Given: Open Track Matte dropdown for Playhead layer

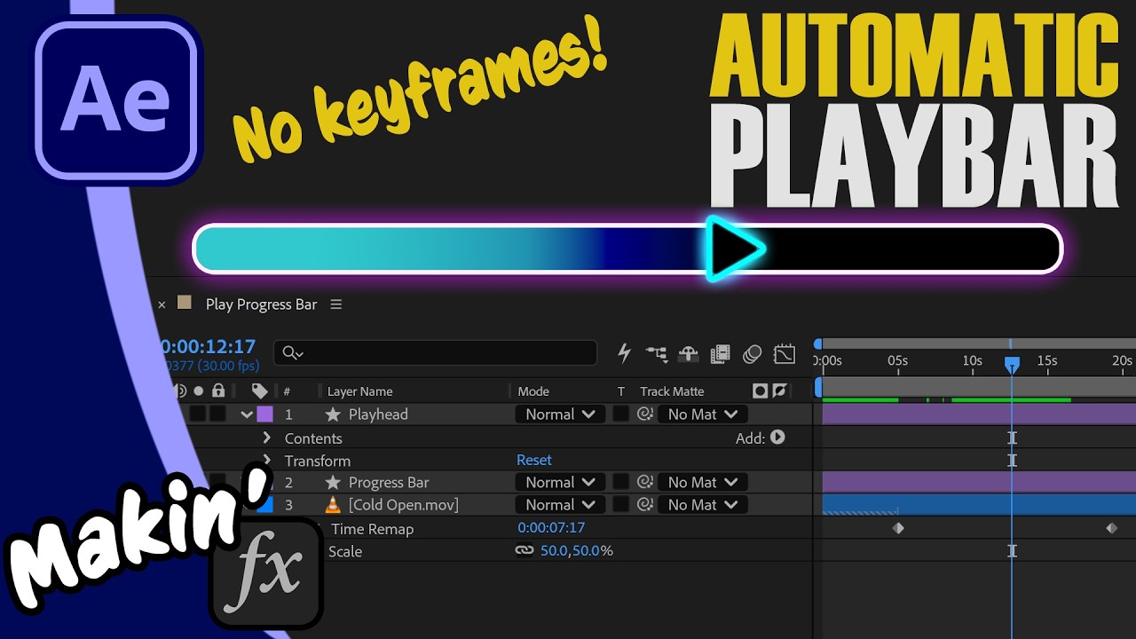Looking at the screenshot, I should 703,414.
